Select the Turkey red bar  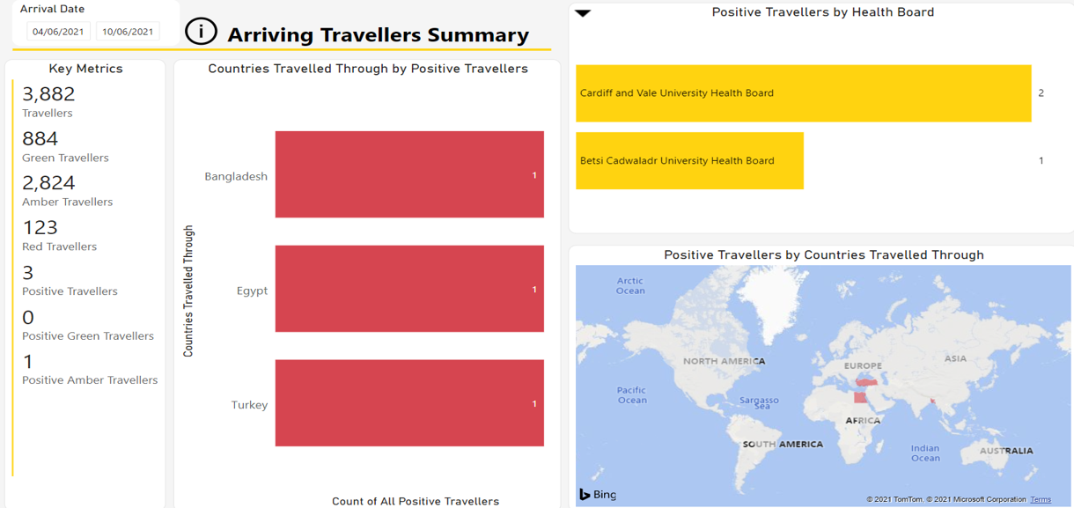408,402
